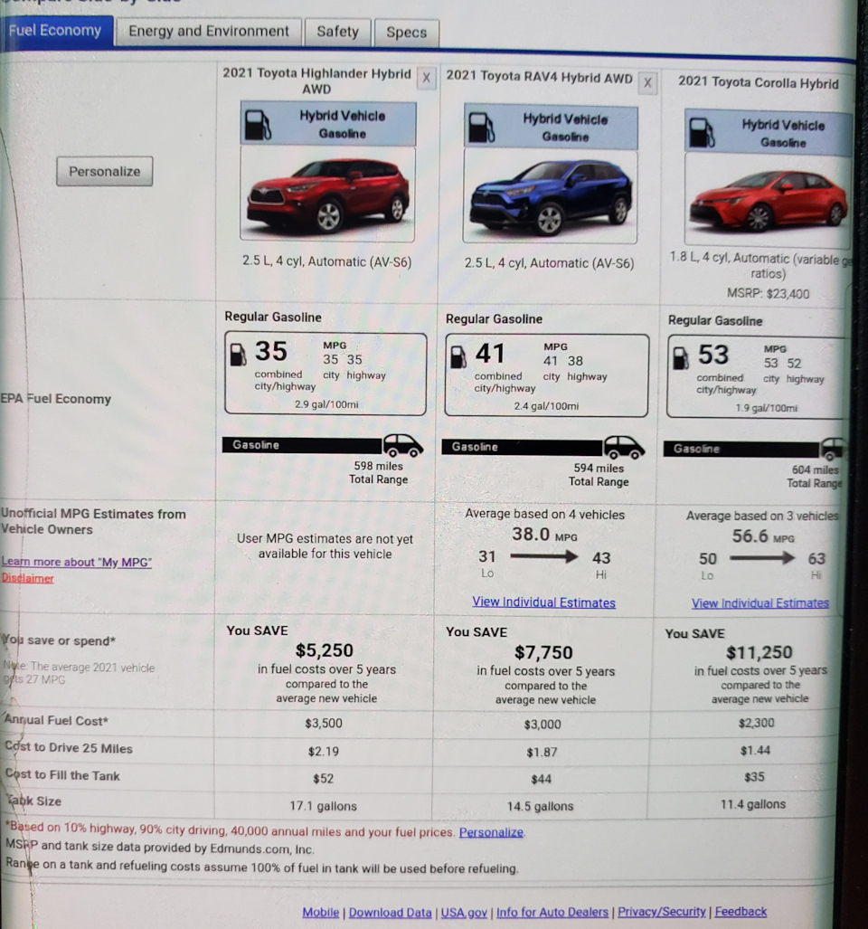Click the car icon above 604 miles range
The height and width of the screenshot is (929, 868).
pos(832,449)
